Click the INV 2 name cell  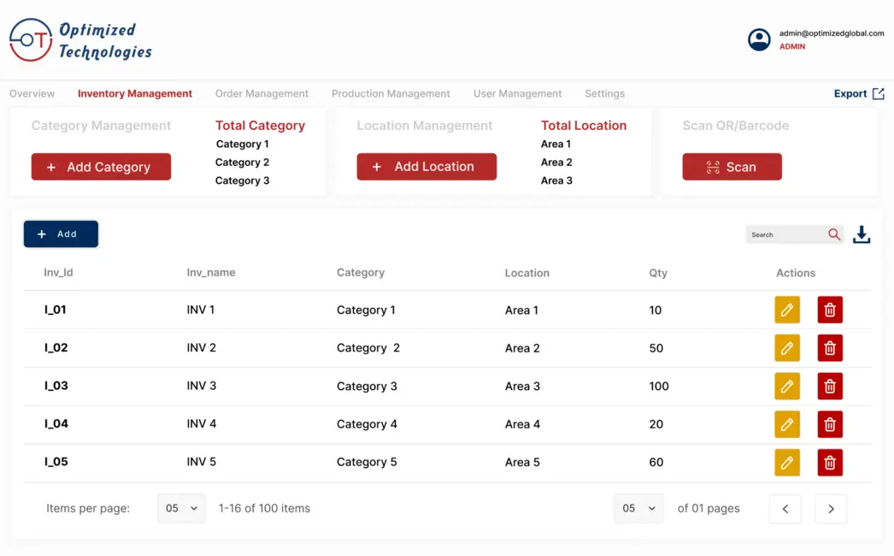(x=201, y=347)
